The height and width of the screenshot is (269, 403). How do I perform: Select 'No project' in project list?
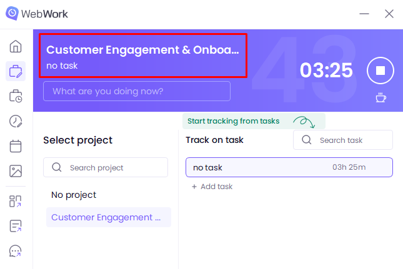74,195
